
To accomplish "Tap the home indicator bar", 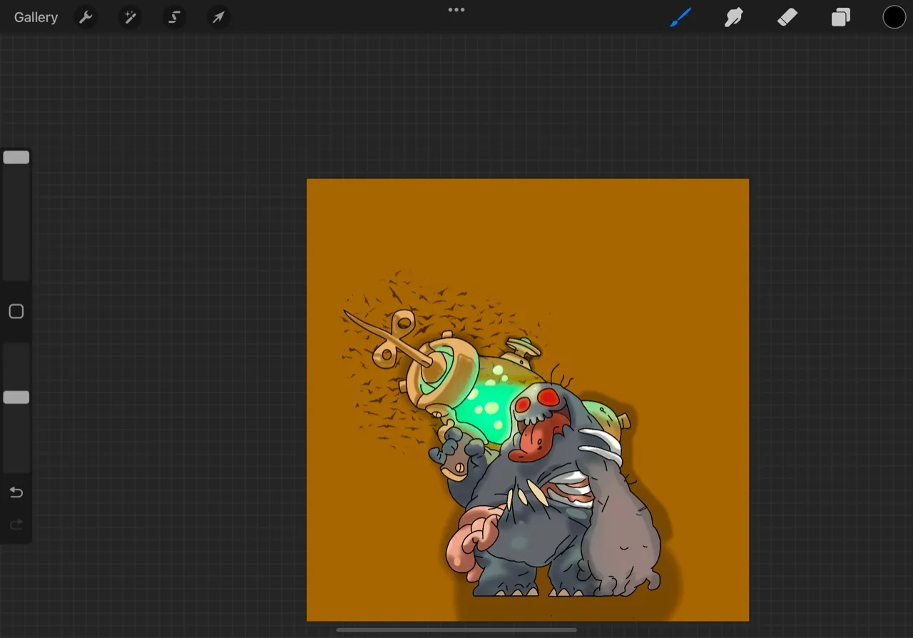I will click(x=456, y=630).
